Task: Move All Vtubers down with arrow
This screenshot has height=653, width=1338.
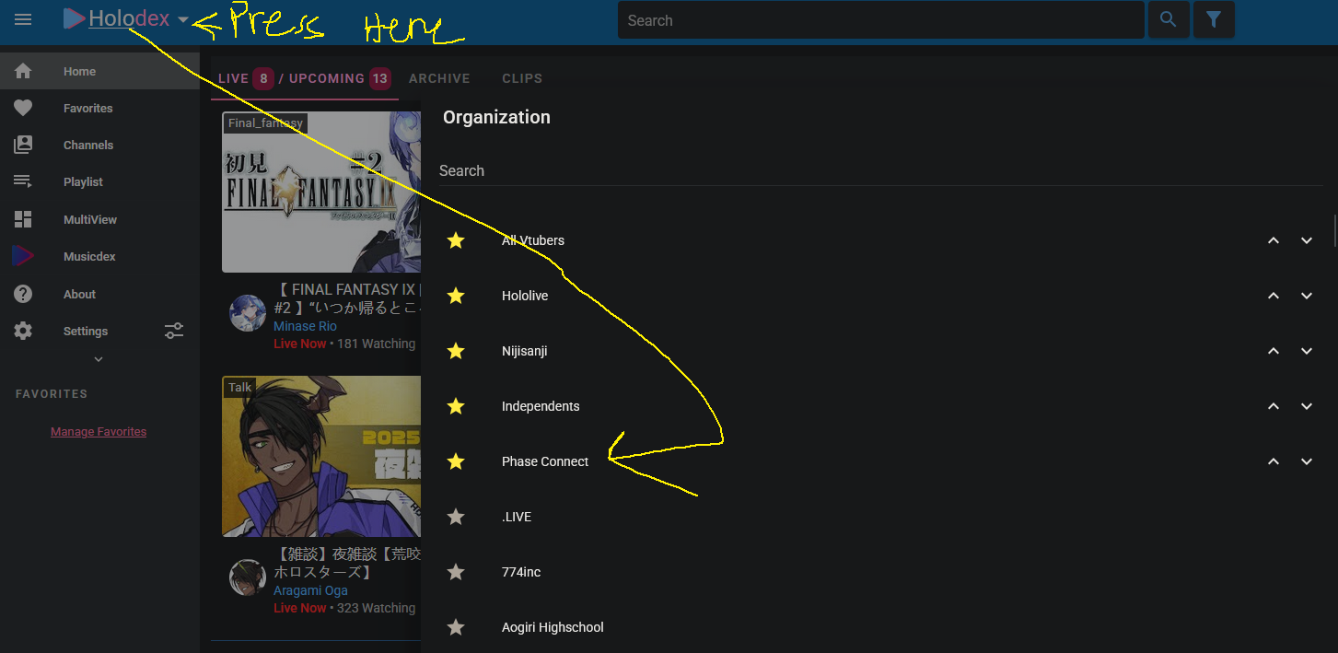Action: click(1307, 240)
